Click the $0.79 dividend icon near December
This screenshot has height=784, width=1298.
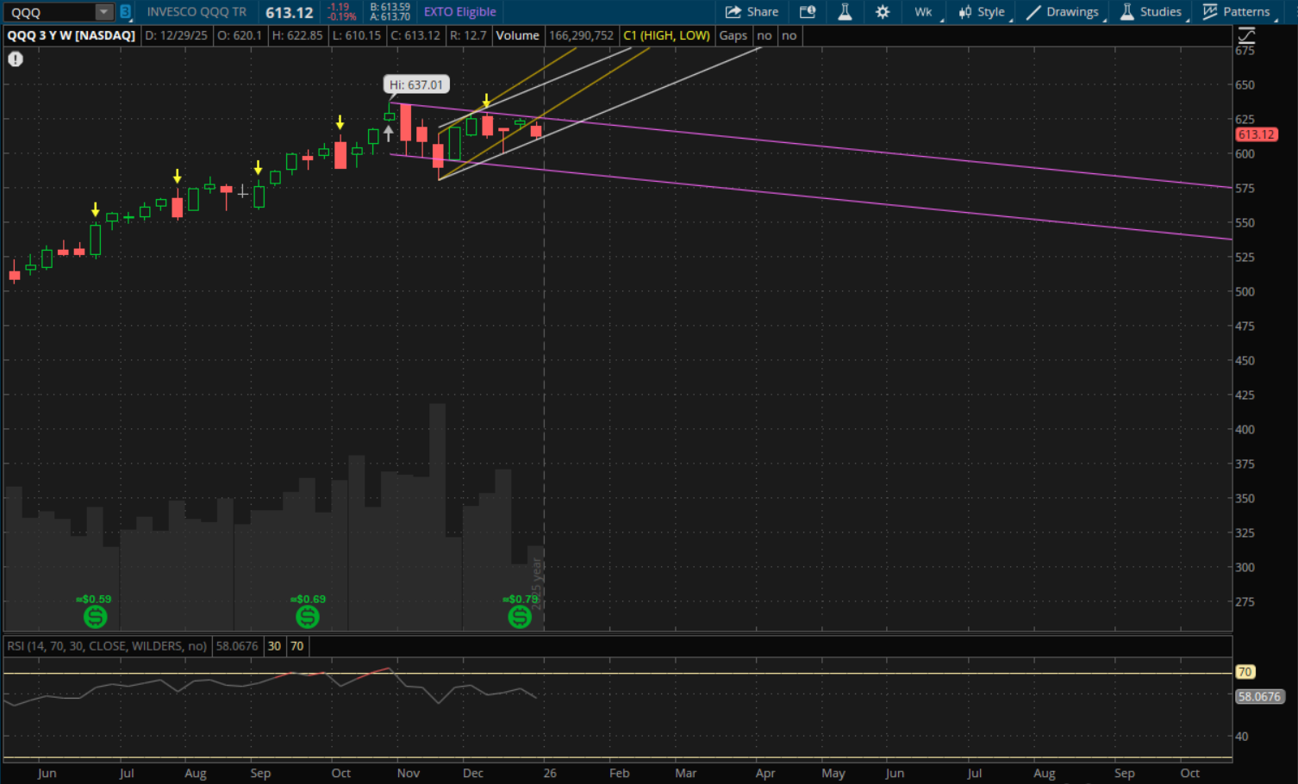[520, 617]
